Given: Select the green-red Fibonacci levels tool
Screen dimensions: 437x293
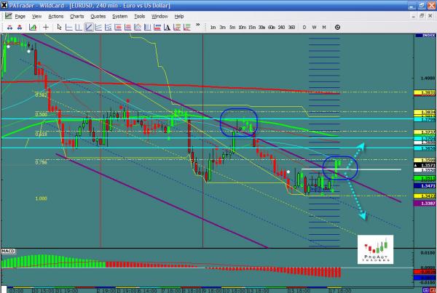Looking at the screenshot, I should point(186,28).
